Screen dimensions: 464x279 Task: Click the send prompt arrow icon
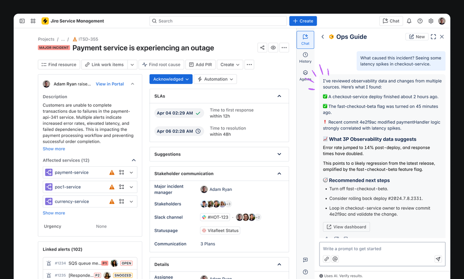tap(438, 259)
